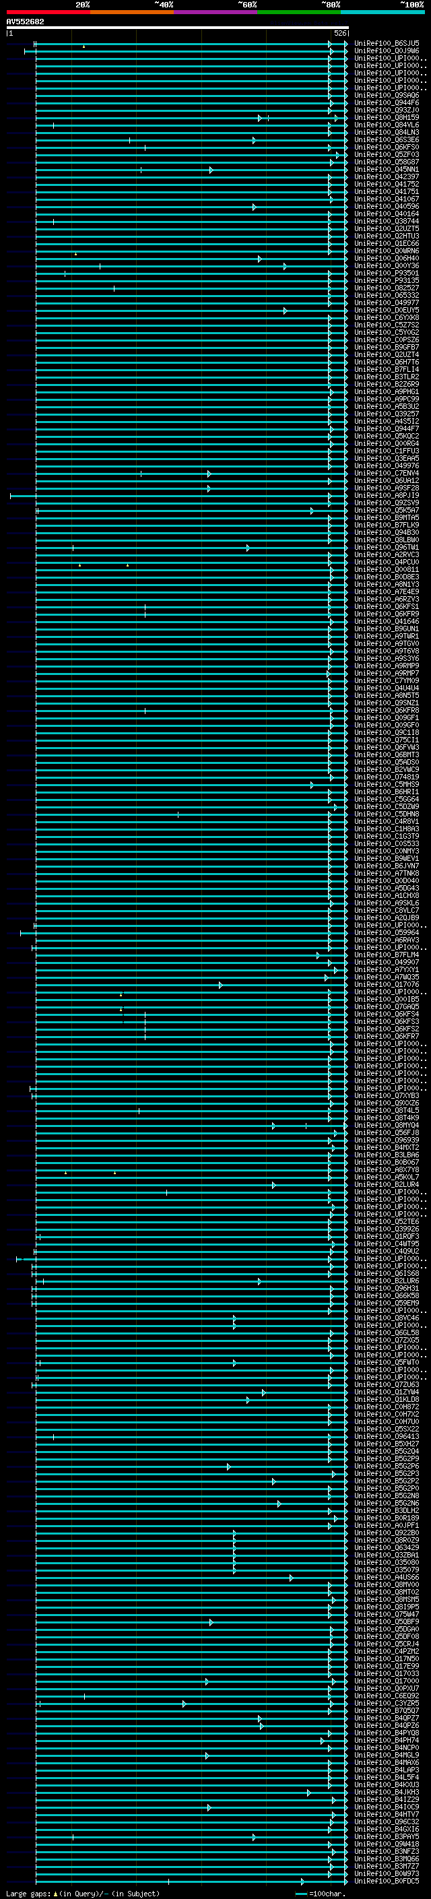Select the UniRef100_C1H8A3 label

click(x=387, y=829)
